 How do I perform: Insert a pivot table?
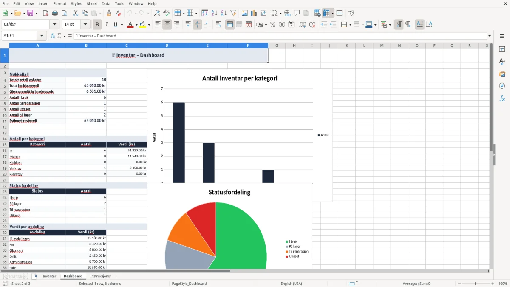click(263, 13)
